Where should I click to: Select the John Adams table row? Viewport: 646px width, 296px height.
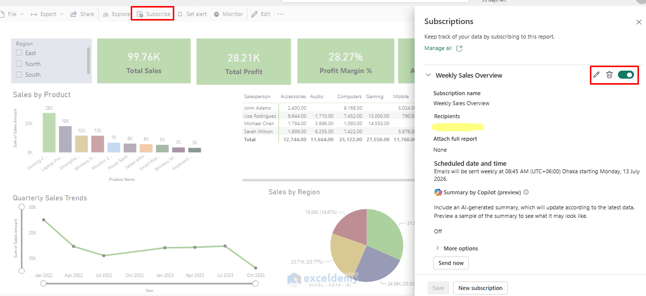point(329,108)
